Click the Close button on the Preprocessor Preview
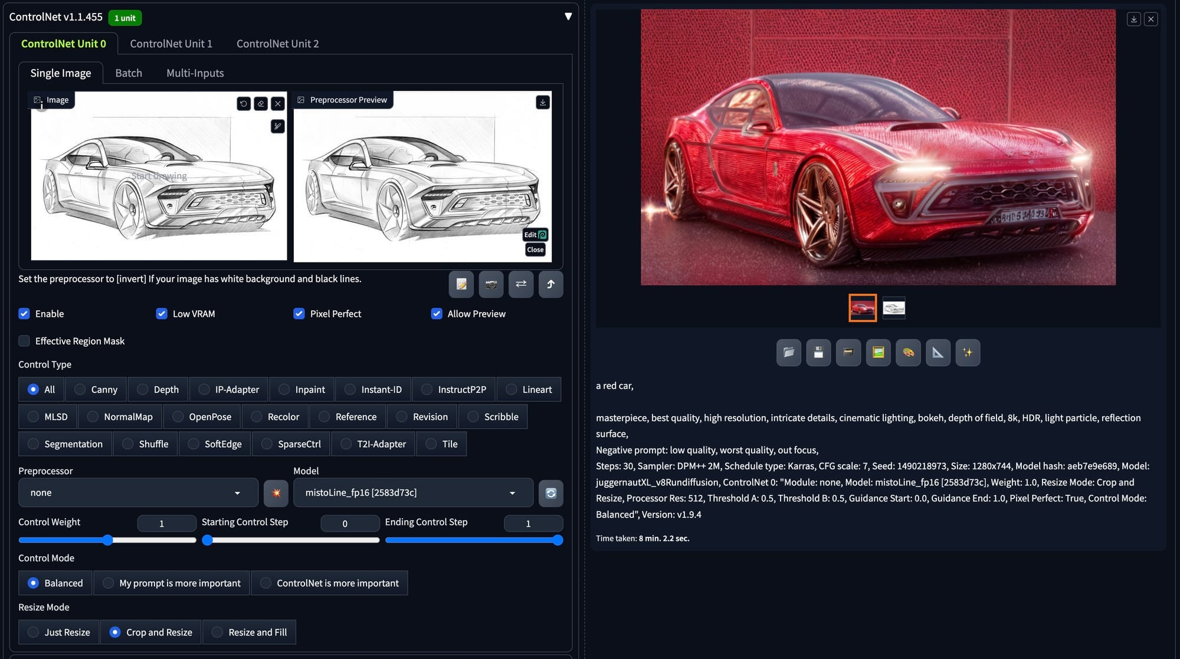Viewport: 1180px width, 659px height. click(x=535, y=250)
